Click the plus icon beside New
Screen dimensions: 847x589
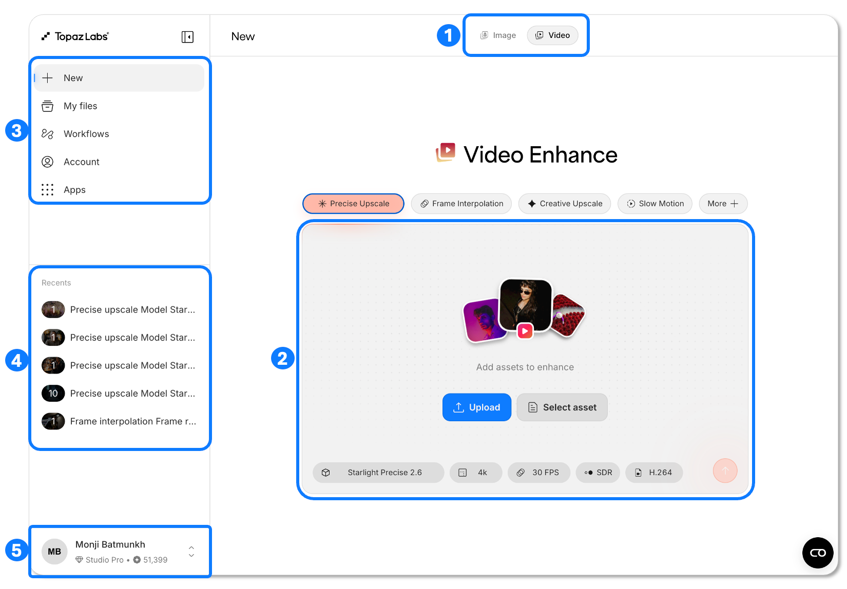[47, 78]
